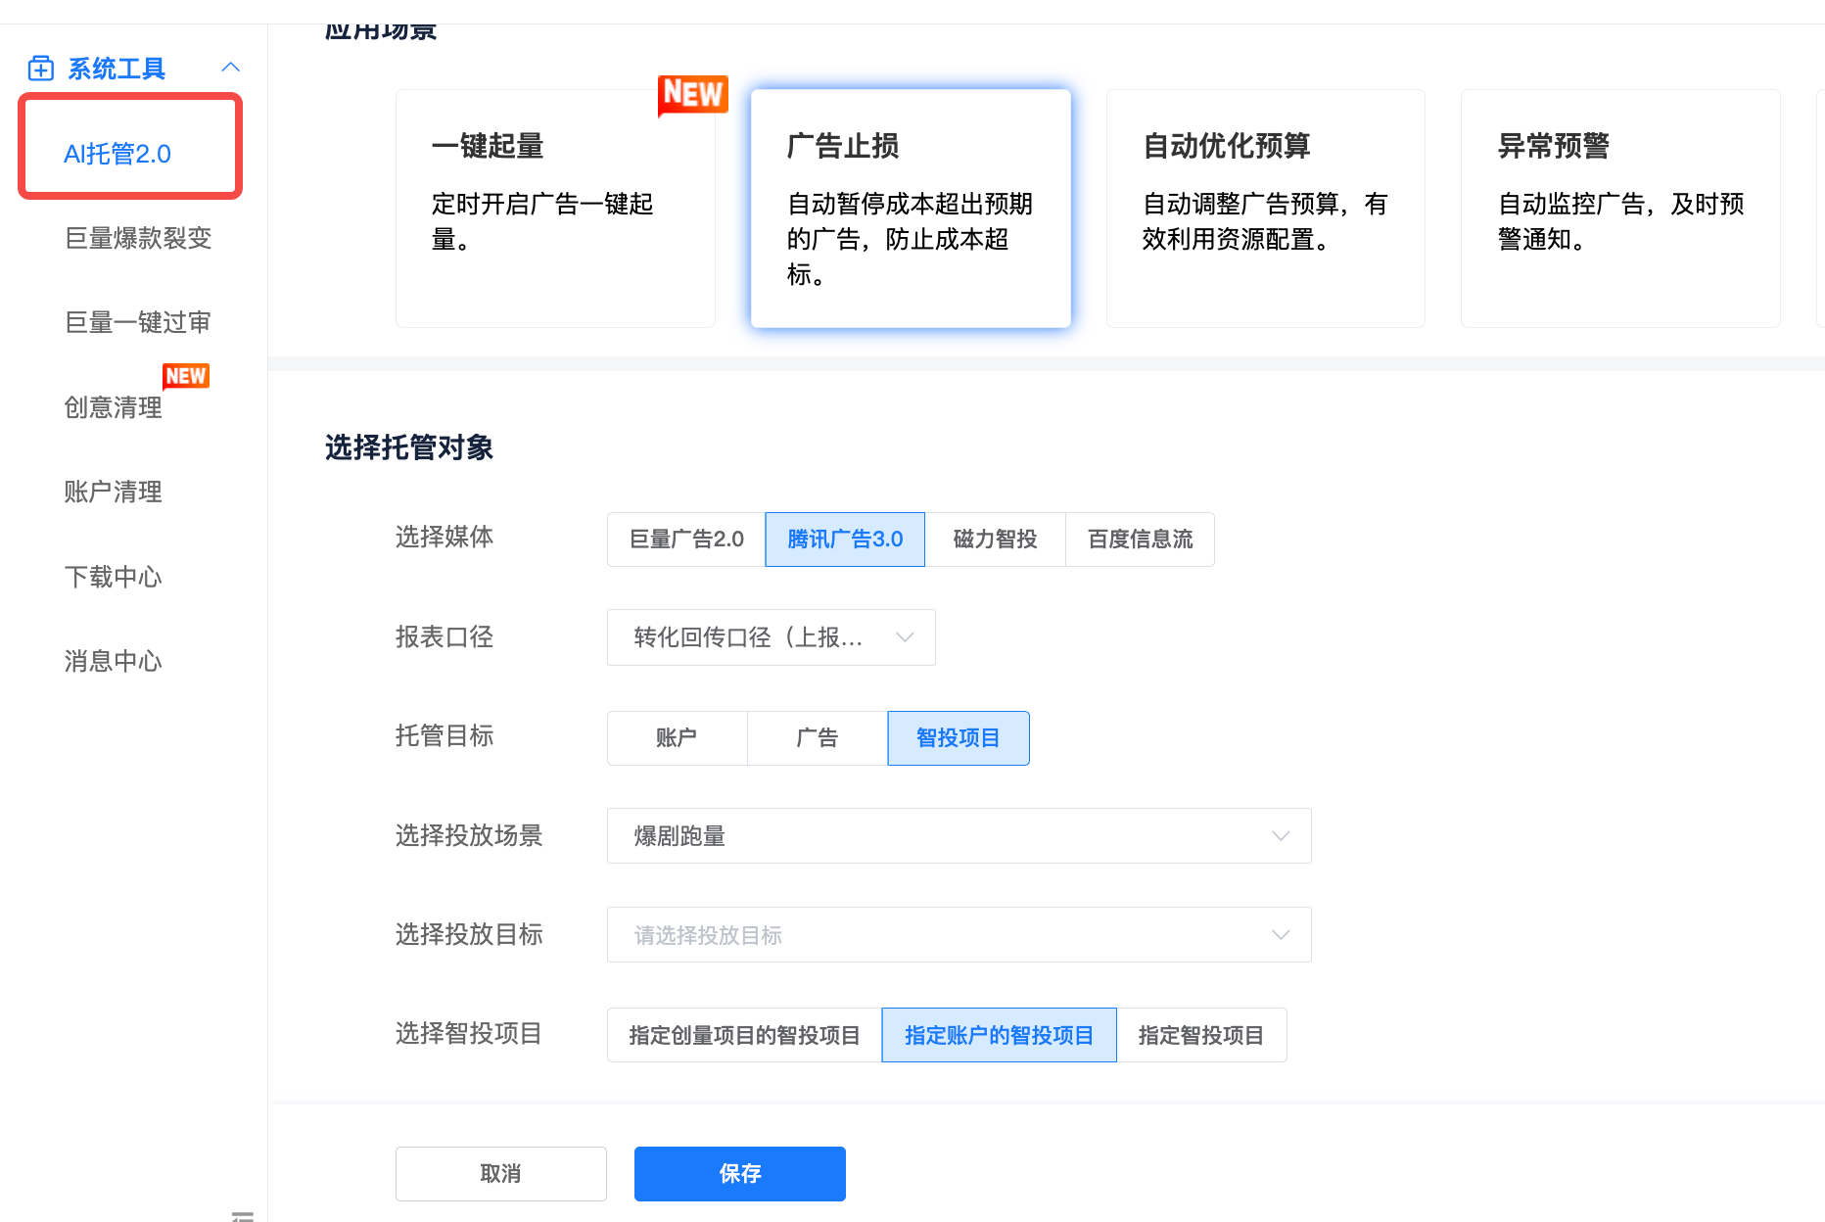Screen dimensions: 1825x1222
Task: Set 托管目标 to 账户
Action: coord(677,738)
